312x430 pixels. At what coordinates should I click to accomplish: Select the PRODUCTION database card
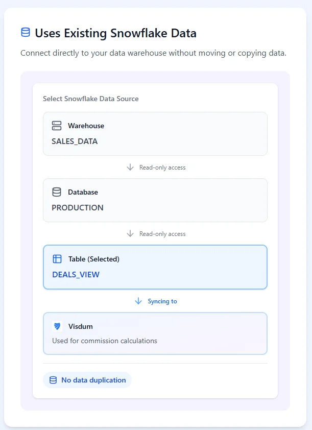click(155, 200)
